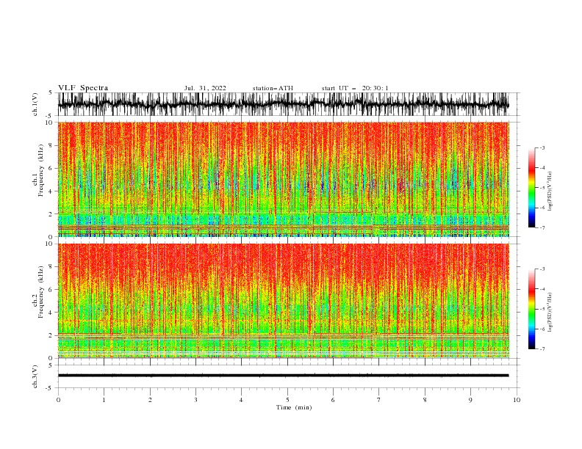Click the time axis tick label '0'
The height and width of the screenshot is (449, 582).
[x=58, y=400]
